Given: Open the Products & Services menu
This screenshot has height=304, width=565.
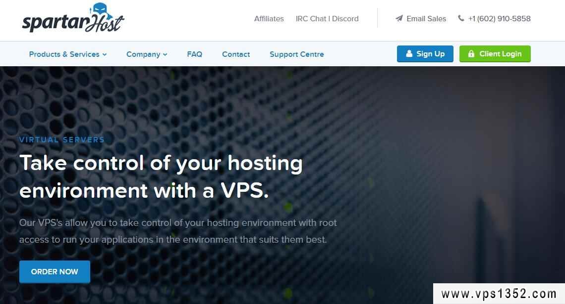Looking at the screenshot, I should [x=68, y=54].
